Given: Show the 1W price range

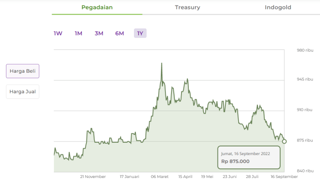Looking at the screenshot, I should (x=58, y=33).
